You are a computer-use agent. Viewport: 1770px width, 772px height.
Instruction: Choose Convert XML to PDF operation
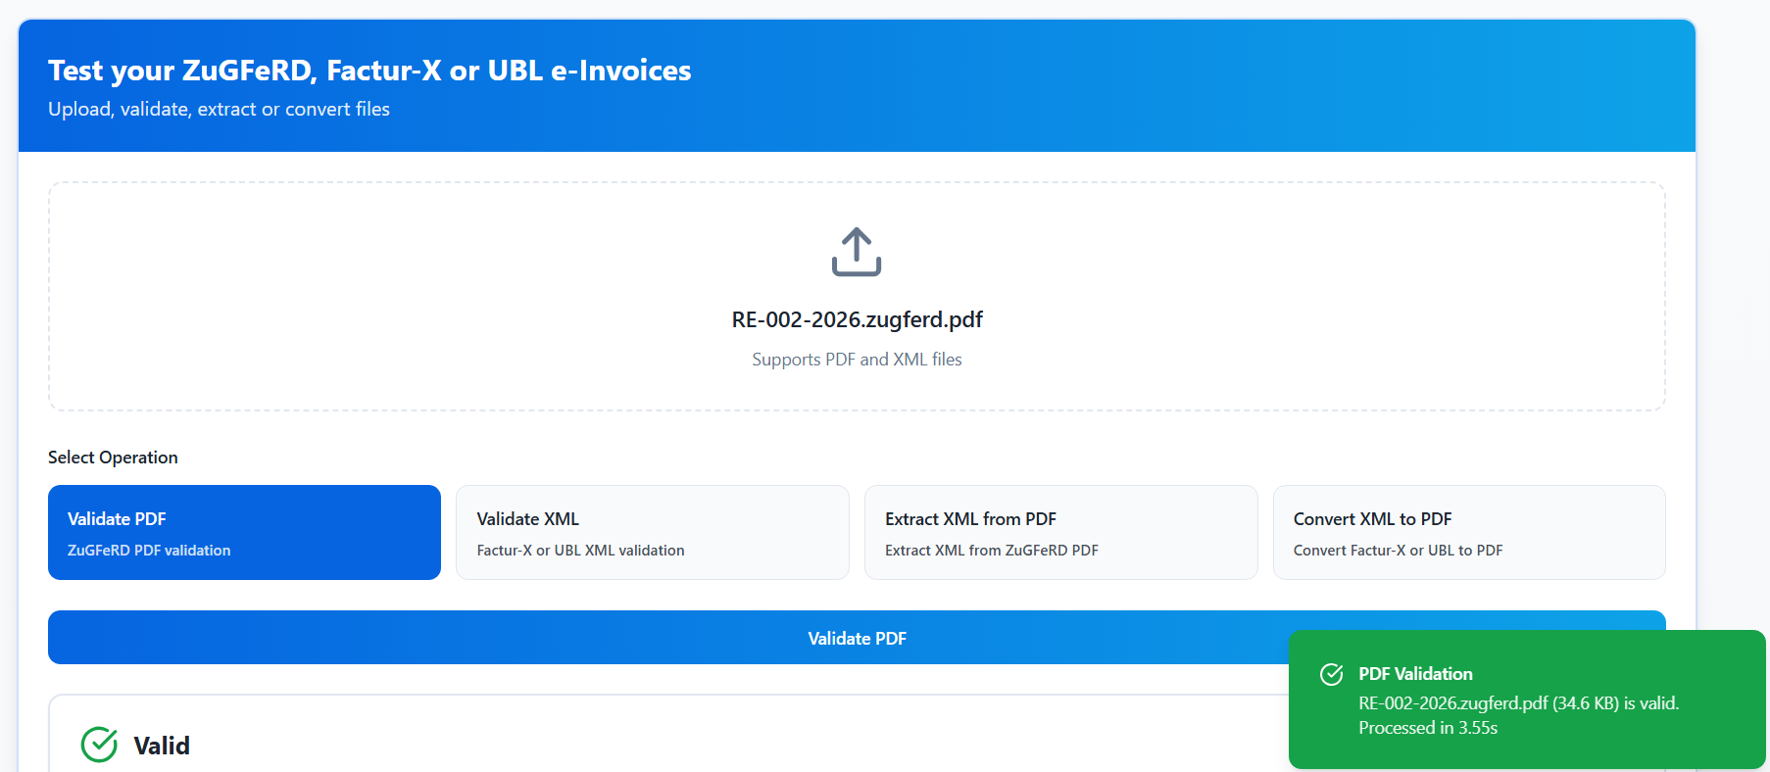1469,532
